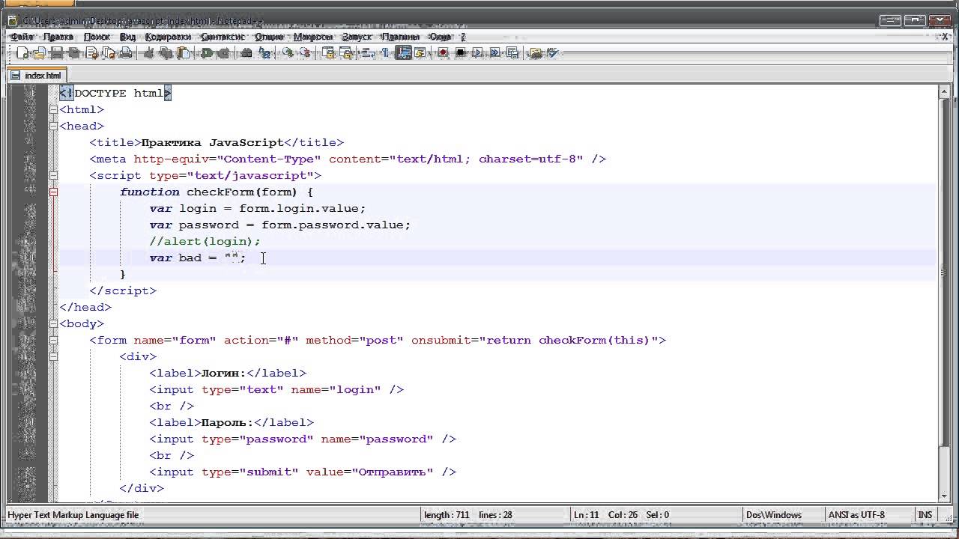The image size is (959, 539).
Task: Select the index.html tab
Action: (37, 76)
